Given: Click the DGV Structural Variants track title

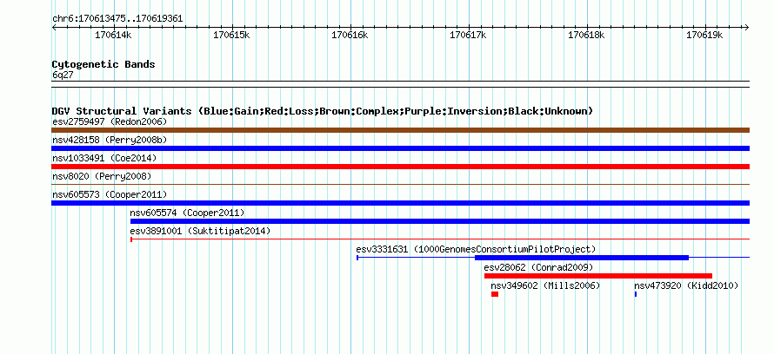Looking at the screenshot, I should [x=323, y=111].
